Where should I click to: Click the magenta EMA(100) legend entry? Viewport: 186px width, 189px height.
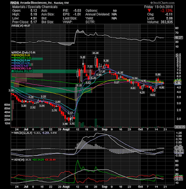[x=21, y=69]
